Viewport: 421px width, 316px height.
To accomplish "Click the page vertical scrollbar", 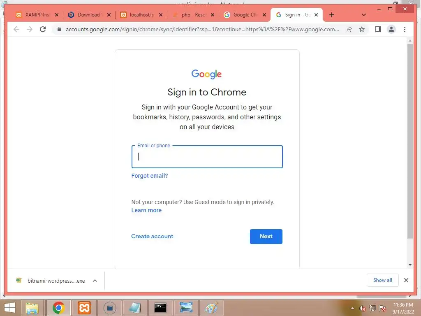I will click(410, 141).
